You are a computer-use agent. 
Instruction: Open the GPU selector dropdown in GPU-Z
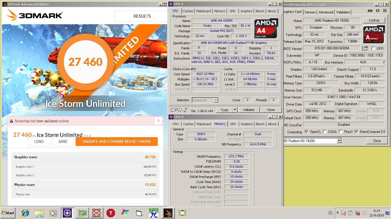339,141
